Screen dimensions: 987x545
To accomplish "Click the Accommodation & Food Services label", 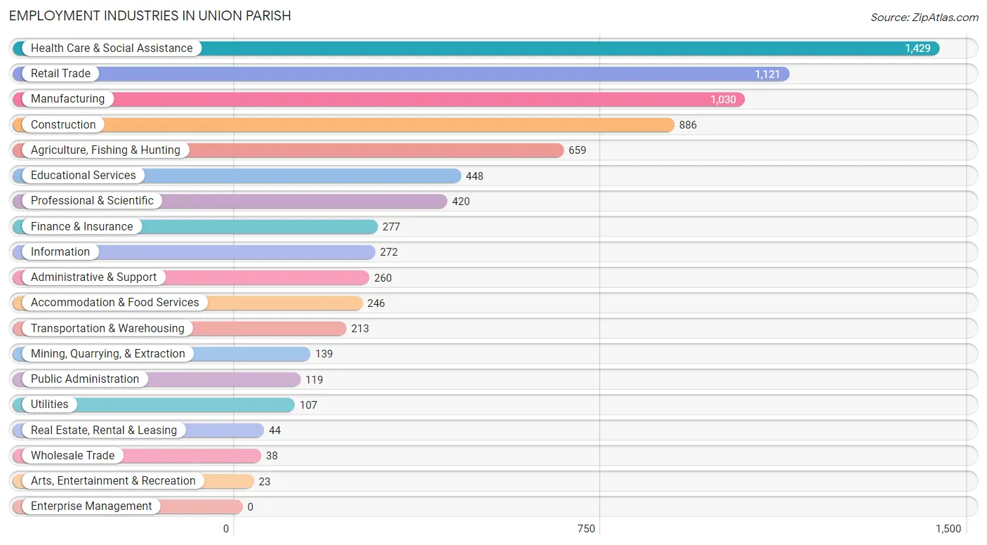I will point(115,302).
